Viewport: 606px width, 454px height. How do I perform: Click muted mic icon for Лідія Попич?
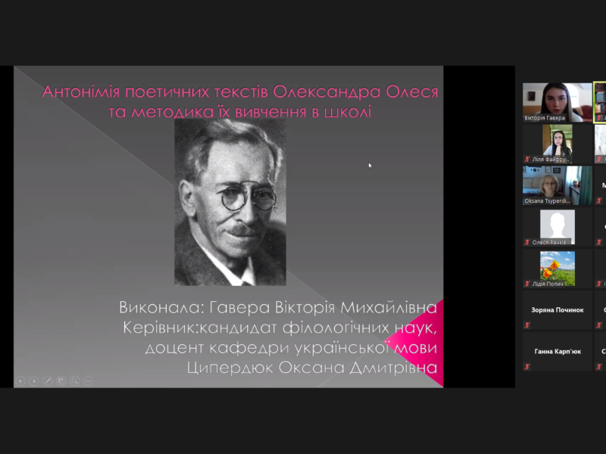(527, 283)
